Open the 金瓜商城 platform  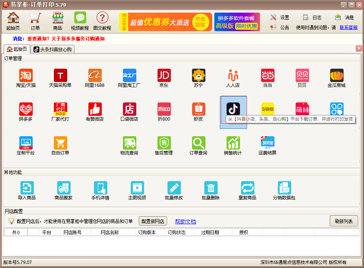(337, 78)
